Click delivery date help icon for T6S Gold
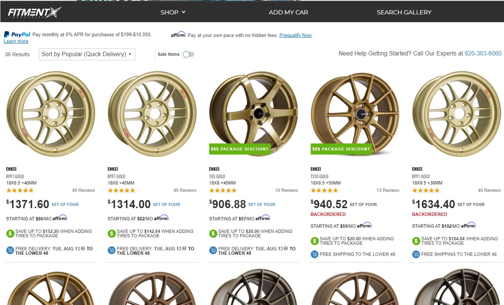504x305 pixels. [286, 248]
